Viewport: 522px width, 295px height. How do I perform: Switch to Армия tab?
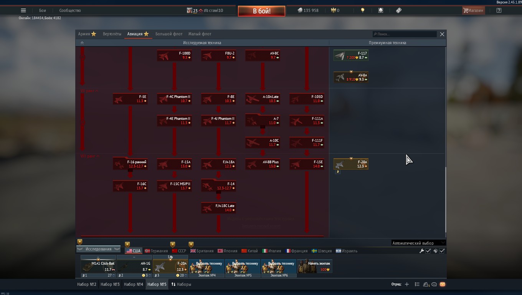(x=87, y=34)
